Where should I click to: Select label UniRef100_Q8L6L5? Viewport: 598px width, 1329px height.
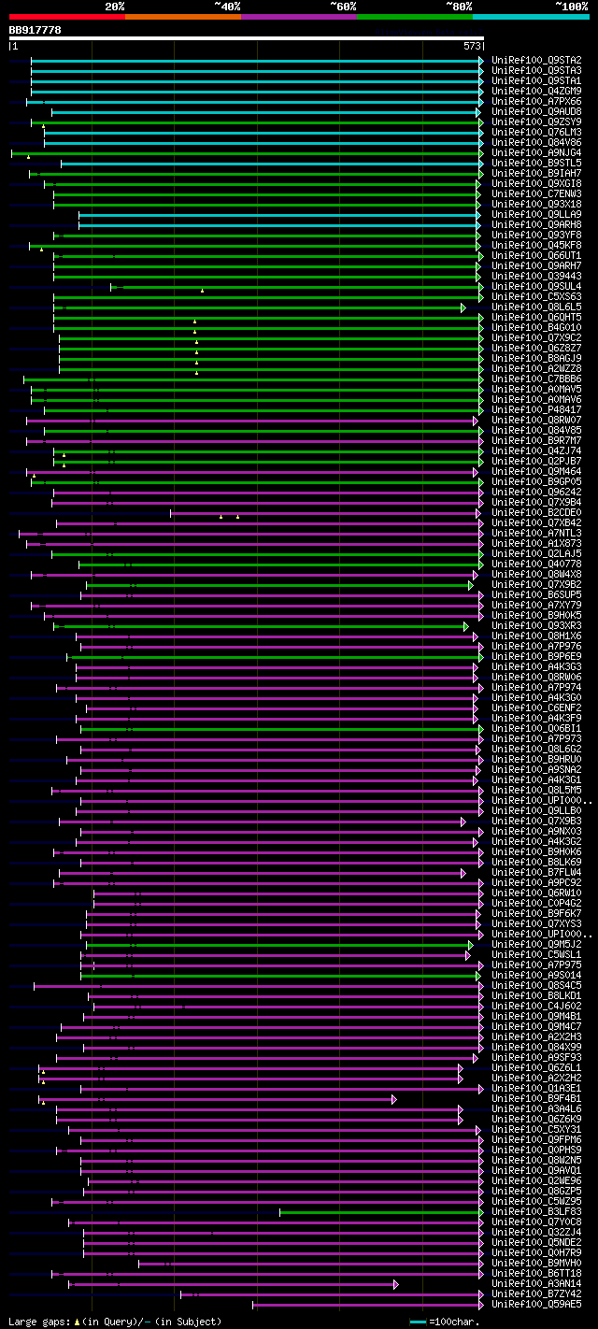pos(536,307)
